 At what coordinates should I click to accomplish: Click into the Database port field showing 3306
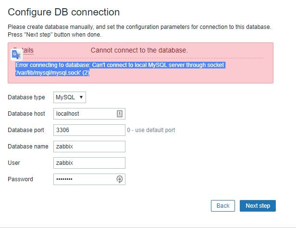pyautogui.click(x=89, y=130)
